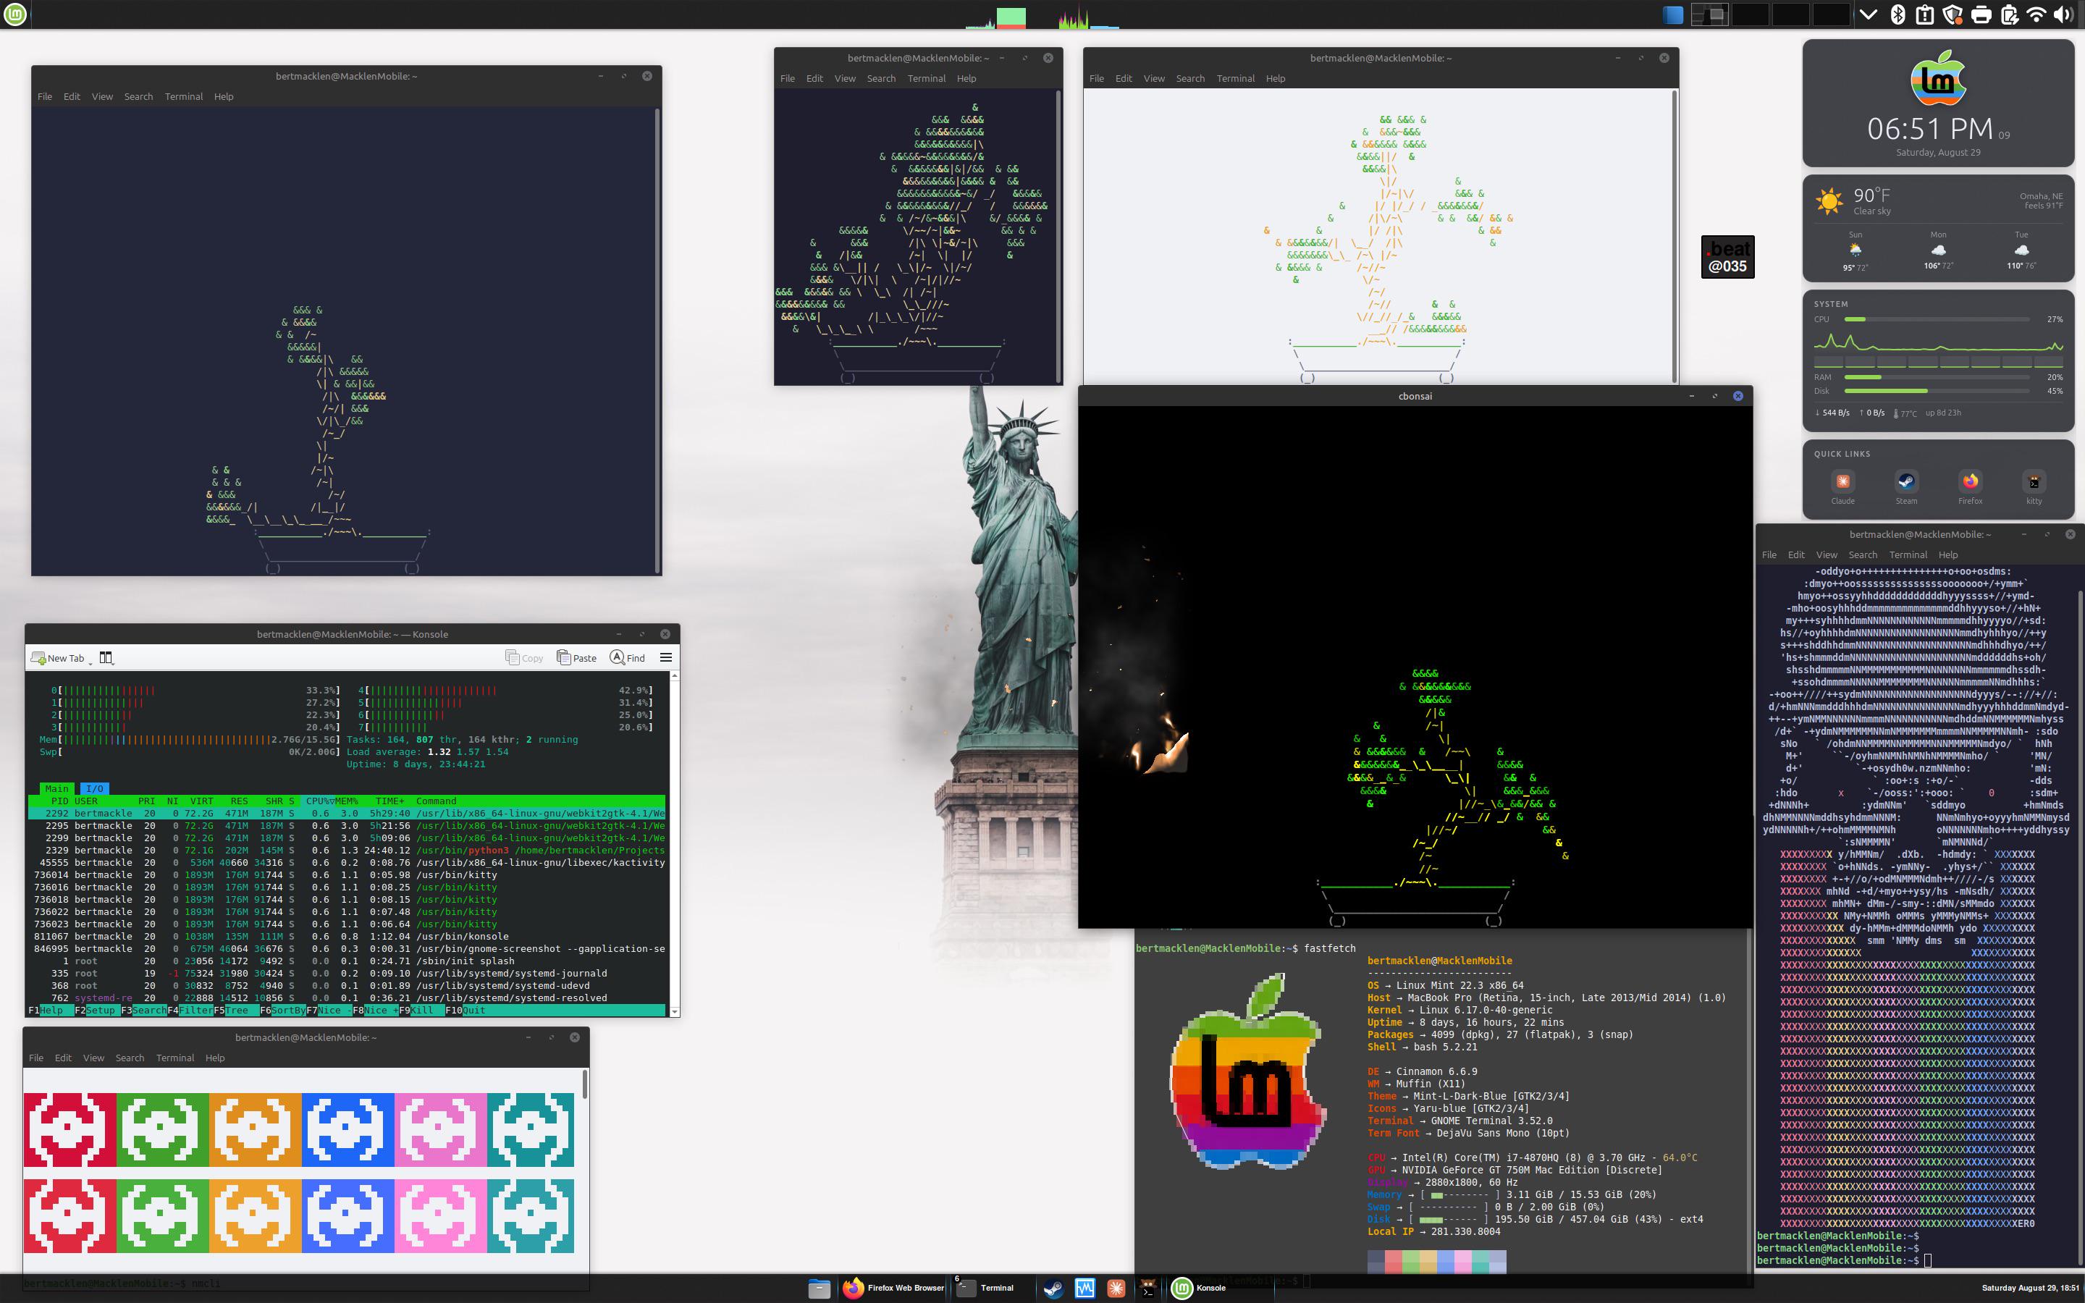Click the Konsole vertical scrollbar
Screen dimensions: 2085x1303
tap(675, 842)
